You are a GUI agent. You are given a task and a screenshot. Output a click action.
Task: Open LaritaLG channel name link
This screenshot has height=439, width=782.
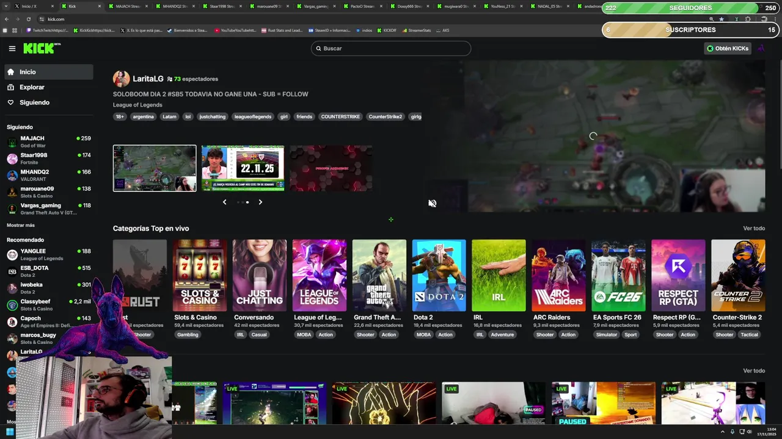pyautogui.click(x=148, y=79)
